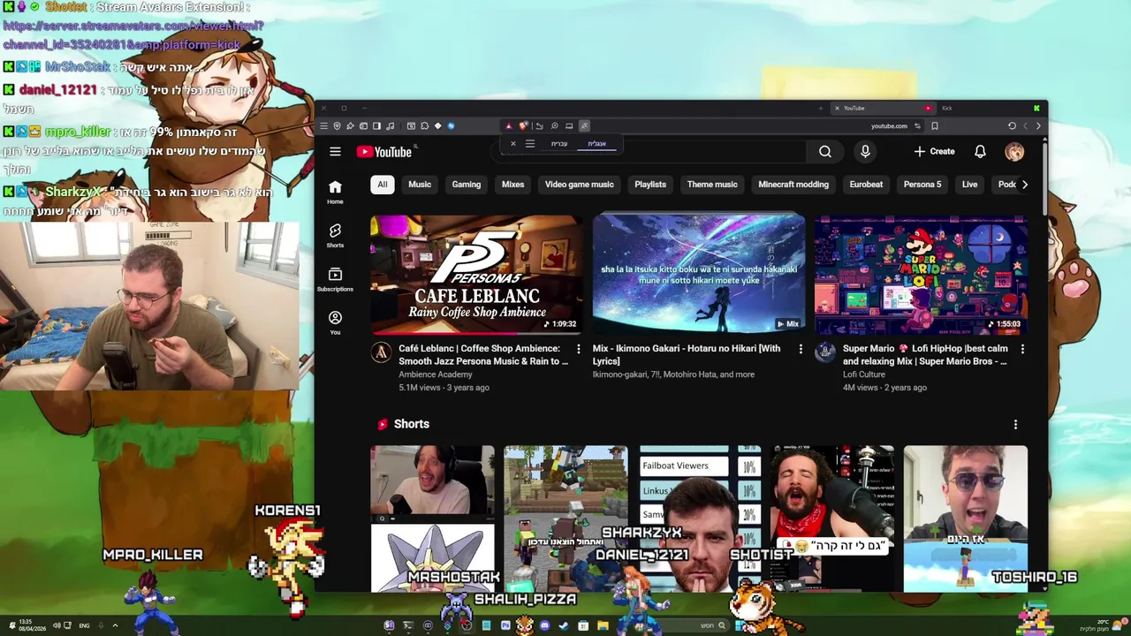Open the Brave Shields lion icon
1131x636 pixels.
pos(523,126)
